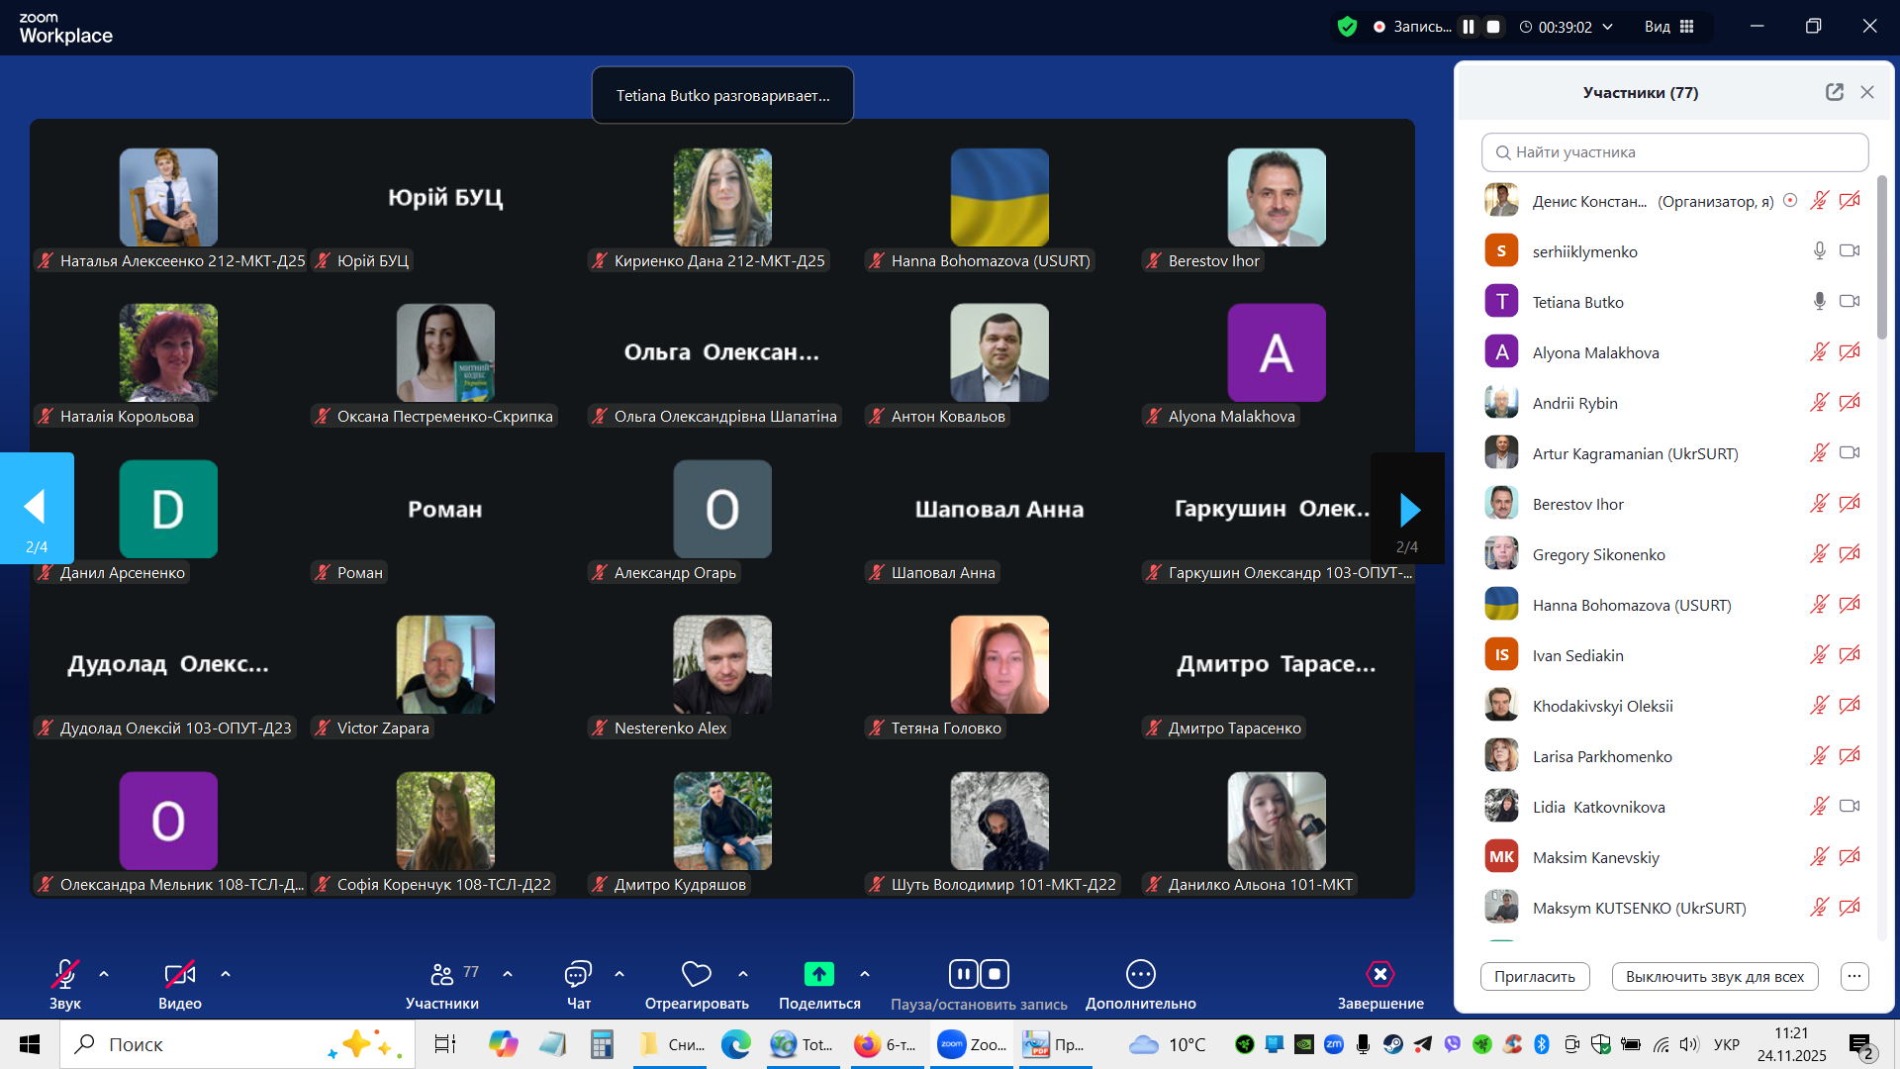The width and height of the screenshot is (1900, 1069).
Task: Click the Share screen green icon
Action: [818, 975]
